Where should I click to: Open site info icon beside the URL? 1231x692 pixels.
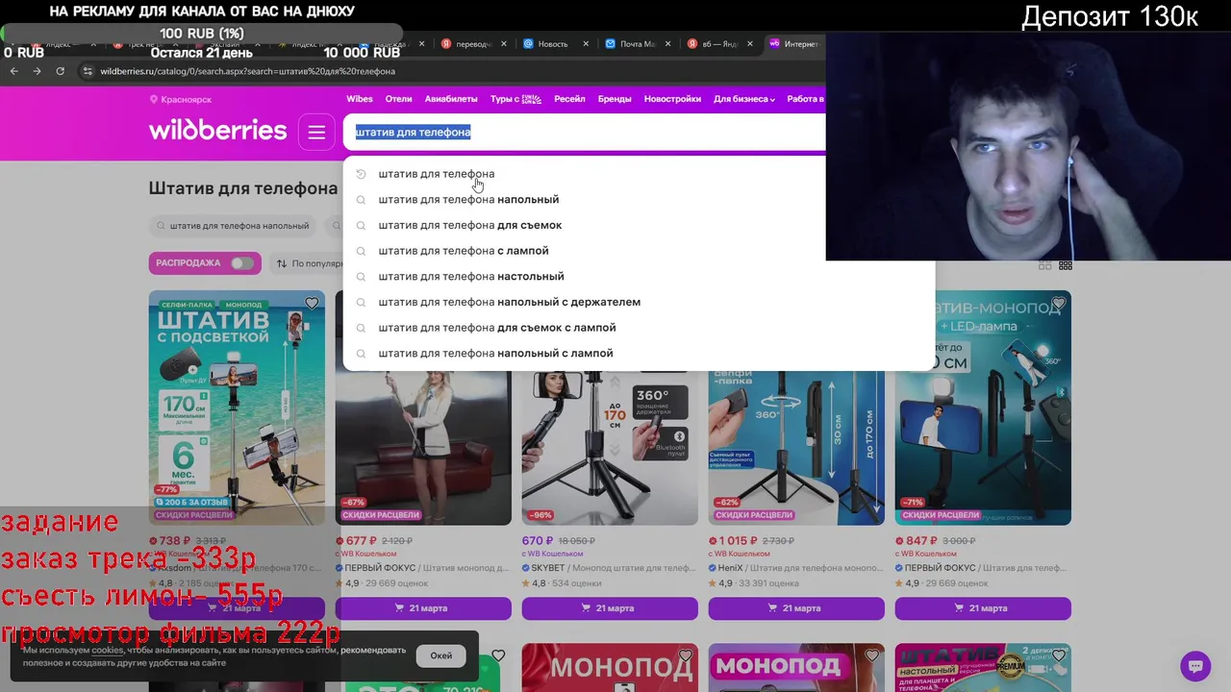coord(88,71)
